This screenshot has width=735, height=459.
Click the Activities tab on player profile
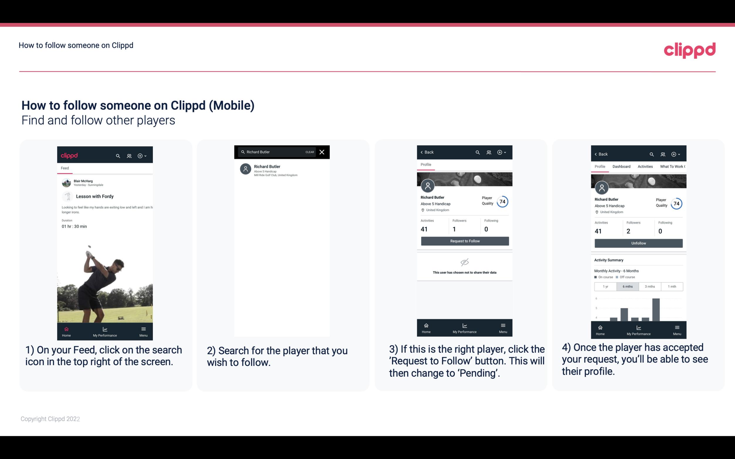[645, 166]
